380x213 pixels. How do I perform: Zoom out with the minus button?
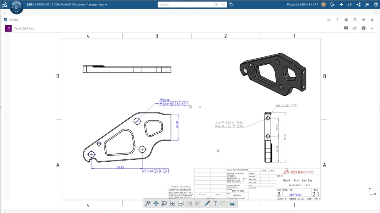click(181, 204)
